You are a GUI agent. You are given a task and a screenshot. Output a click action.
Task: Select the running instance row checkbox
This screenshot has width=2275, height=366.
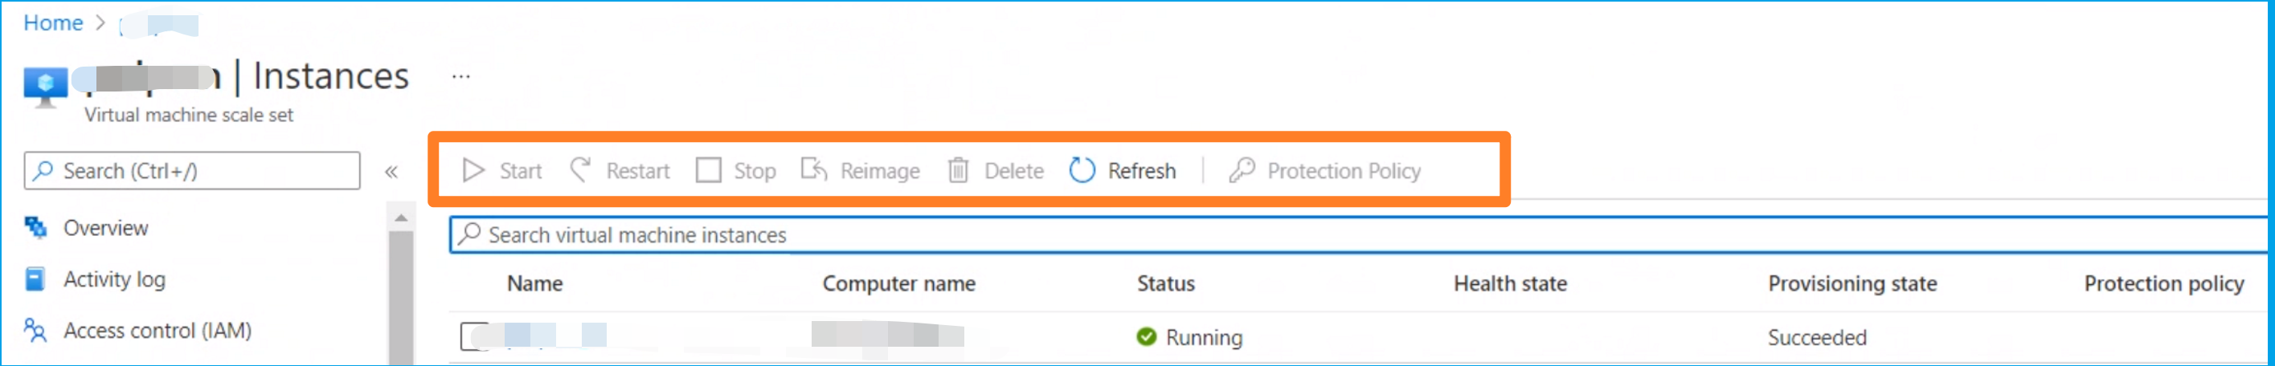coord(473,337)
